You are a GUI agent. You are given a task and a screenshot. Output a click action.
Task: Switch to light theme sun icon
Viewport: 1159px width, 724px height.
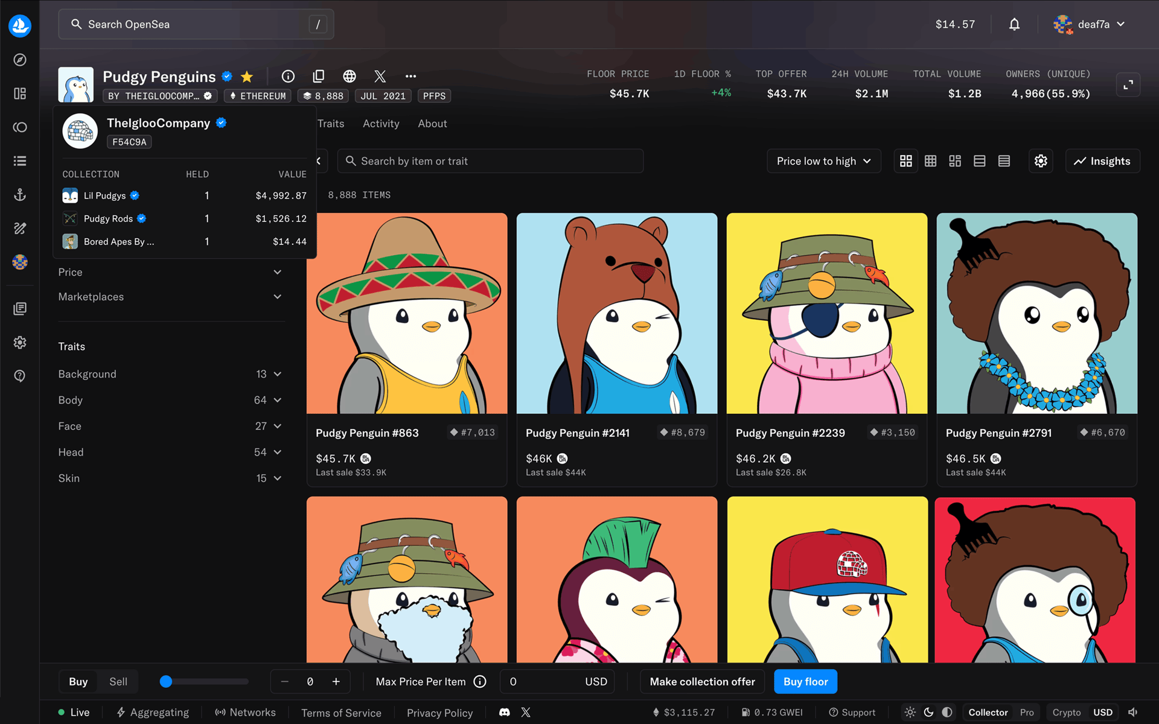tap(910, 713)
